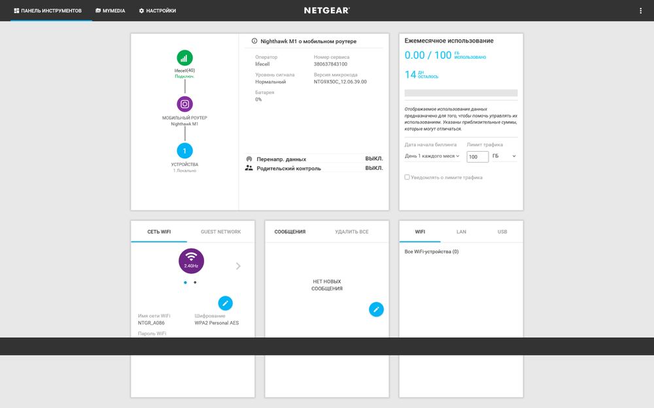Image resolution: width=654 pixels, height=408 pixels.
Task: Edit WiFi settings with pencil button
Action: [x=225, y=303]
